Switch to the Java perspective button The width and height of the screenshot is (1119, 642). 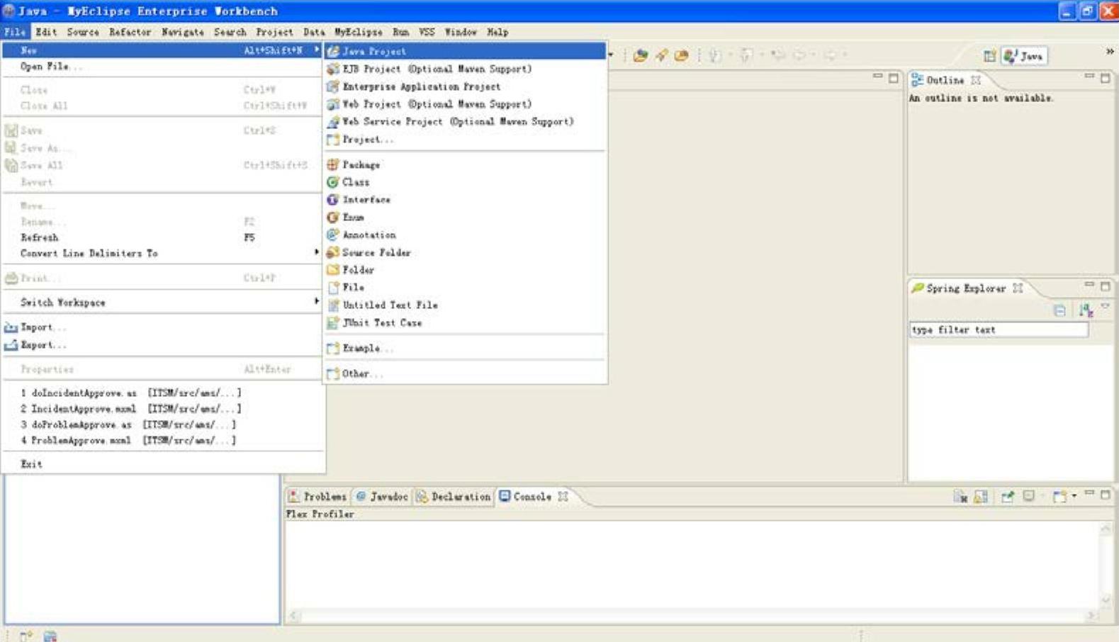click(x=1024, y=56)
